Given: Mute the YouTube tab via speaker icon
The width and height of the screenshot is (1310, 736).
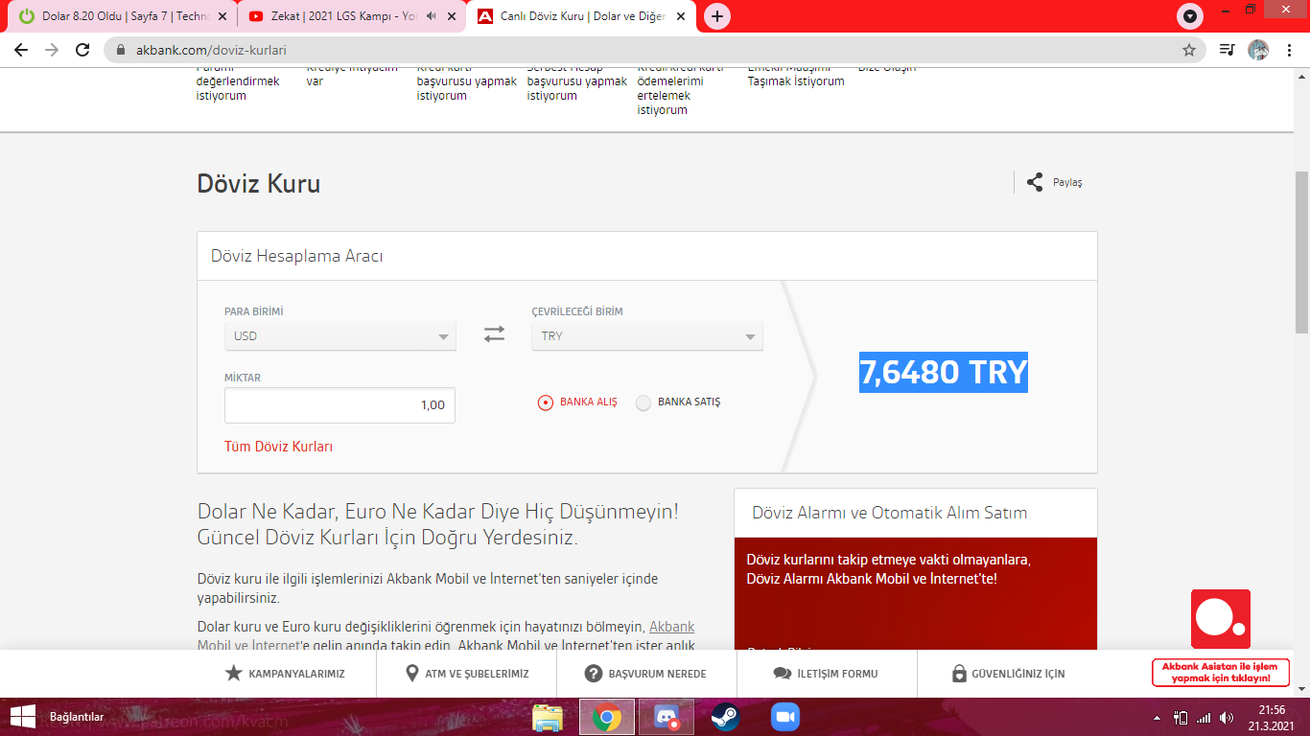Looking at the screenshot, I should pyautogui.click(x=431, y=16).
